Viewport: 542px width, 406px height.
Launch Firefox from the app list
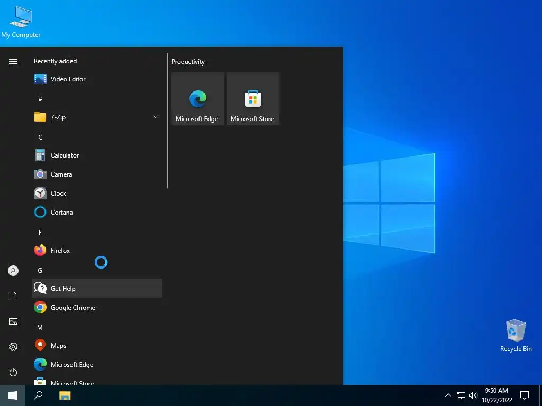click(97, 250)
